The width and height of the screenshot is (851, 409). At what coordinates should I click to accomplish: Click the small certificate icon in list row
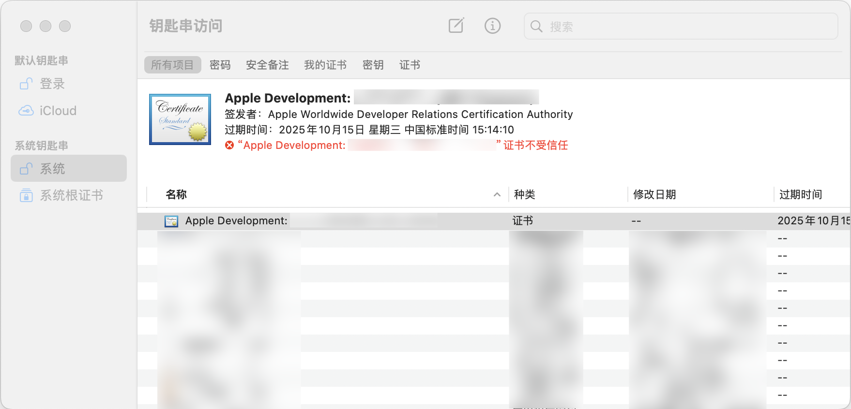tap(171, 221)
